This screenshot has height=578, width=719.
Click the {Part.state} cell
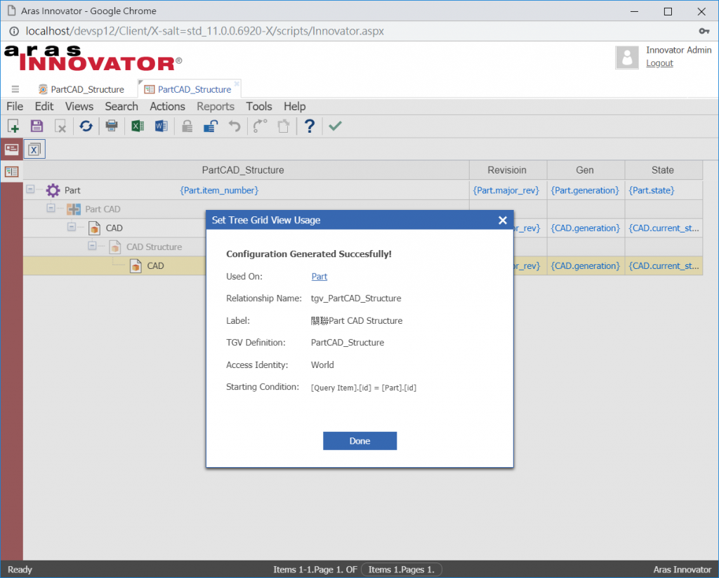click(x=652, y=190)
